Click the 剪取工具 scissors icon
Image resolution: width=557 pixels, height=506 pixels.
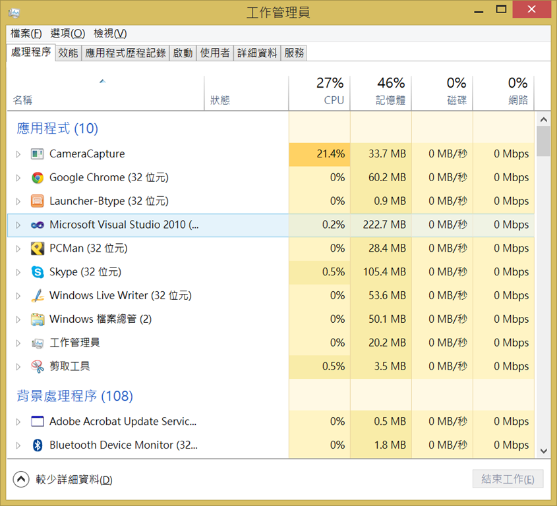38,366
